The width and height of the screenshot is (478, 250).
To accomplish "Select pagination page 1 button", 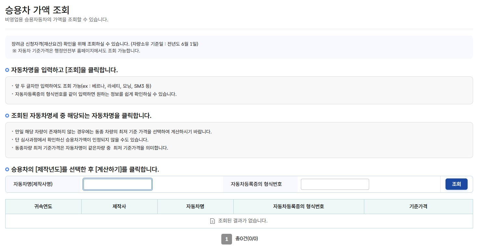I will [x=226, y=239].
